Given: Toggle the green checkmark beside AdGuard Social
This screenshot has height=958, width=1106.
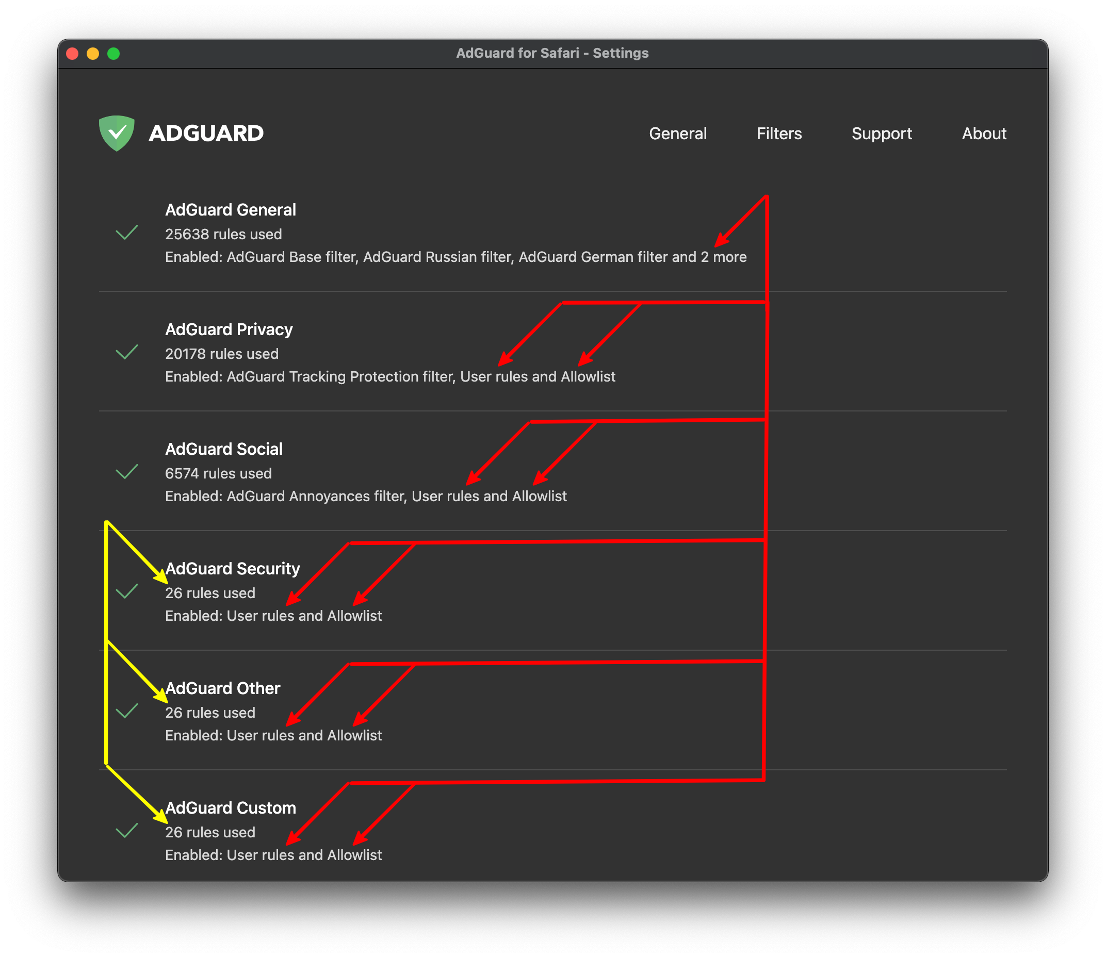Looking at the screenshot, I should (x=128, y=473).
